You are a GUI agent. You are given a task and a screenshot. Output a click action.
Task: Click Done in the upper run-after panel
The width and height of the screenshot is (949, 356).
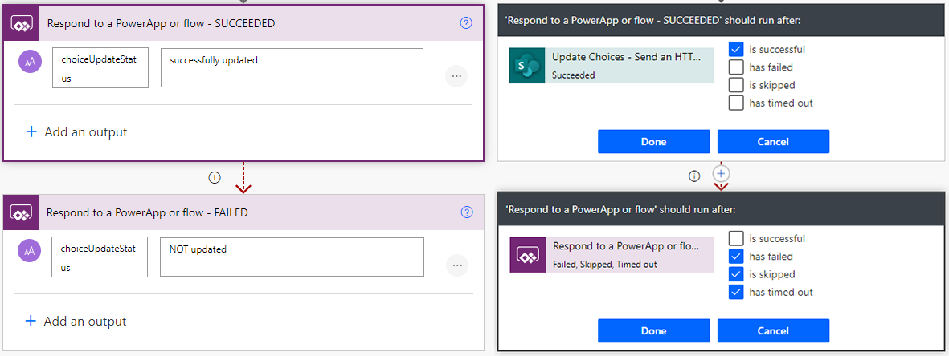[x=653, y=142]
